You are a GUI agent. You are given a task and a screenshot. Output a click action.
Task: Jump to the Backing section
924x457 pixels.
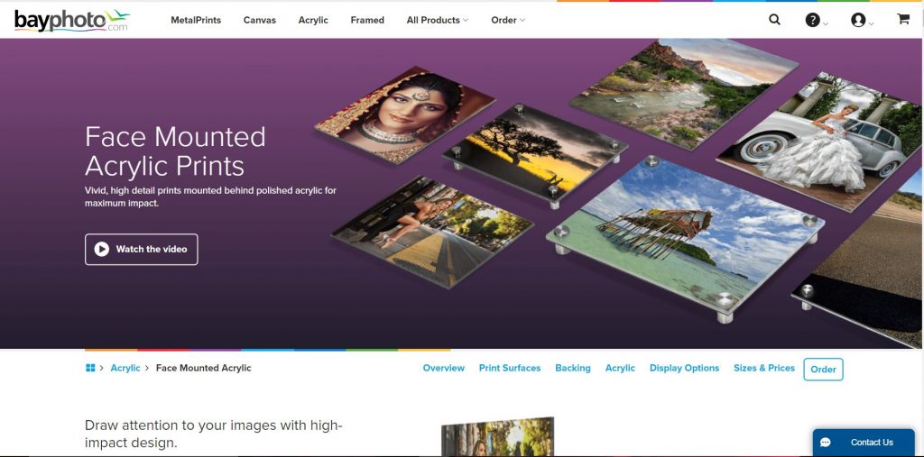coord(573,368)
